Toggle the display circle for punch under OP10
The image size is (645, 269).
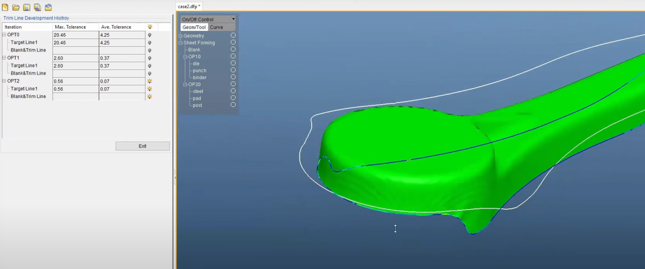(233, 70)
